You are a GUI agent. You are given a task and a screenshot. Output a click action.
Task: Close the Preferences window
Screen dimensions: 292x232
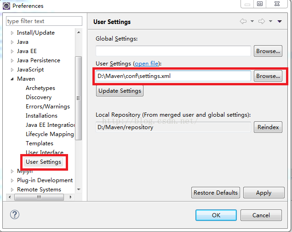tap(277, 4)
